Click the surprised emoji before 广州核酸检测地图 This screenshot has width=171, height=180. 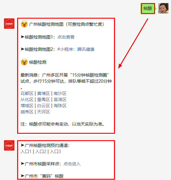click(24, 24)
